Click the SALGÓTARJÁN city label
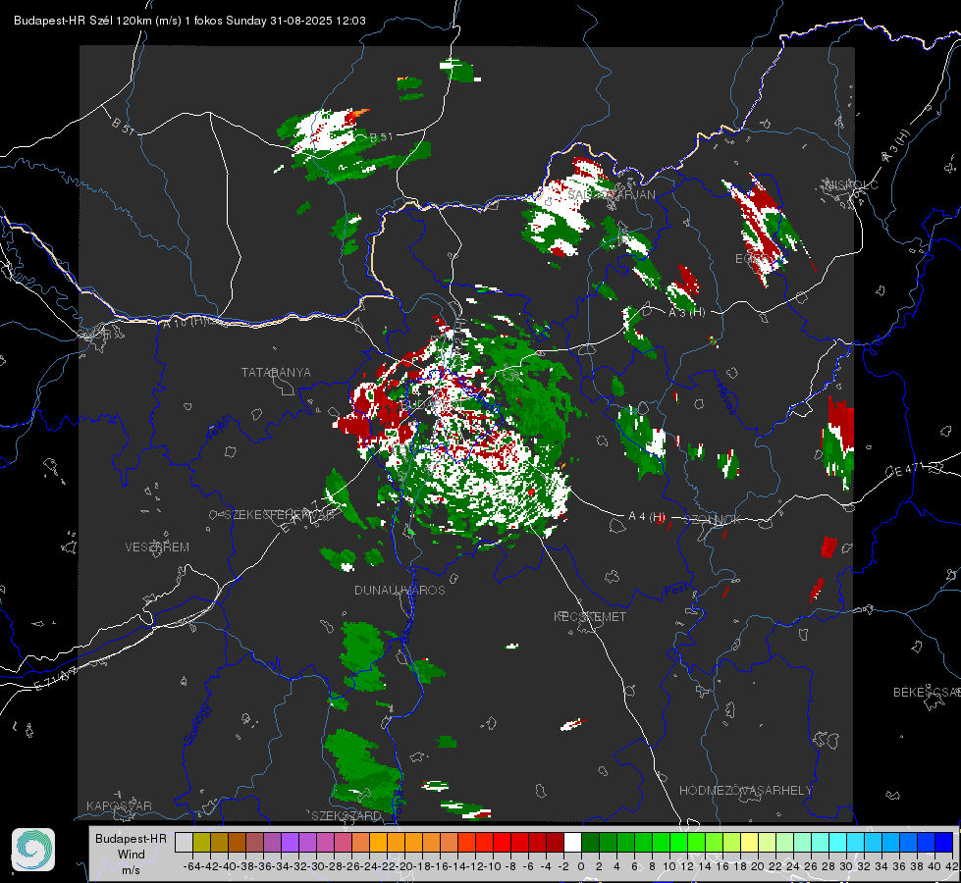Image resolution: width=961 pixels, height=883 pixels. pos(611,195)
